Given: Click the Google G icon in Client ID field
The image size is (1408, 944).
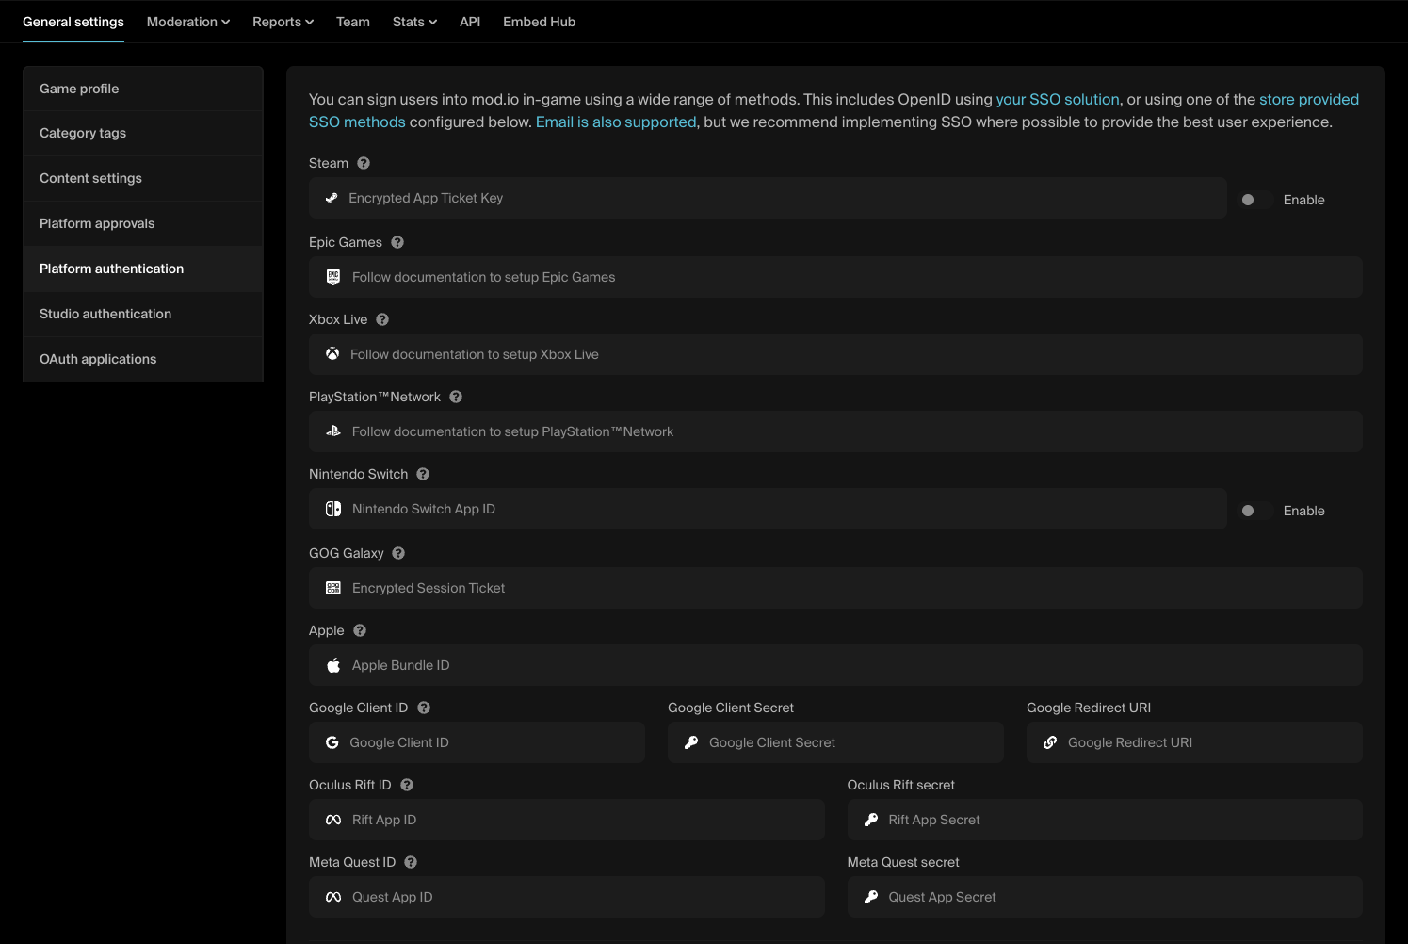Looking at the screenshot, I should pyautogui.click(x=332, y=741).
